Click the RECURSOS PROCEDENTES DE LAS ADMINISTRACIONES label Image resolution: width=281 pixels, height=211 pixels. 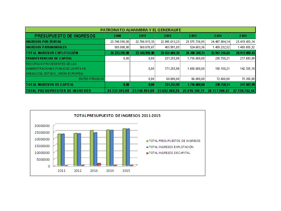tap(56, 69)
